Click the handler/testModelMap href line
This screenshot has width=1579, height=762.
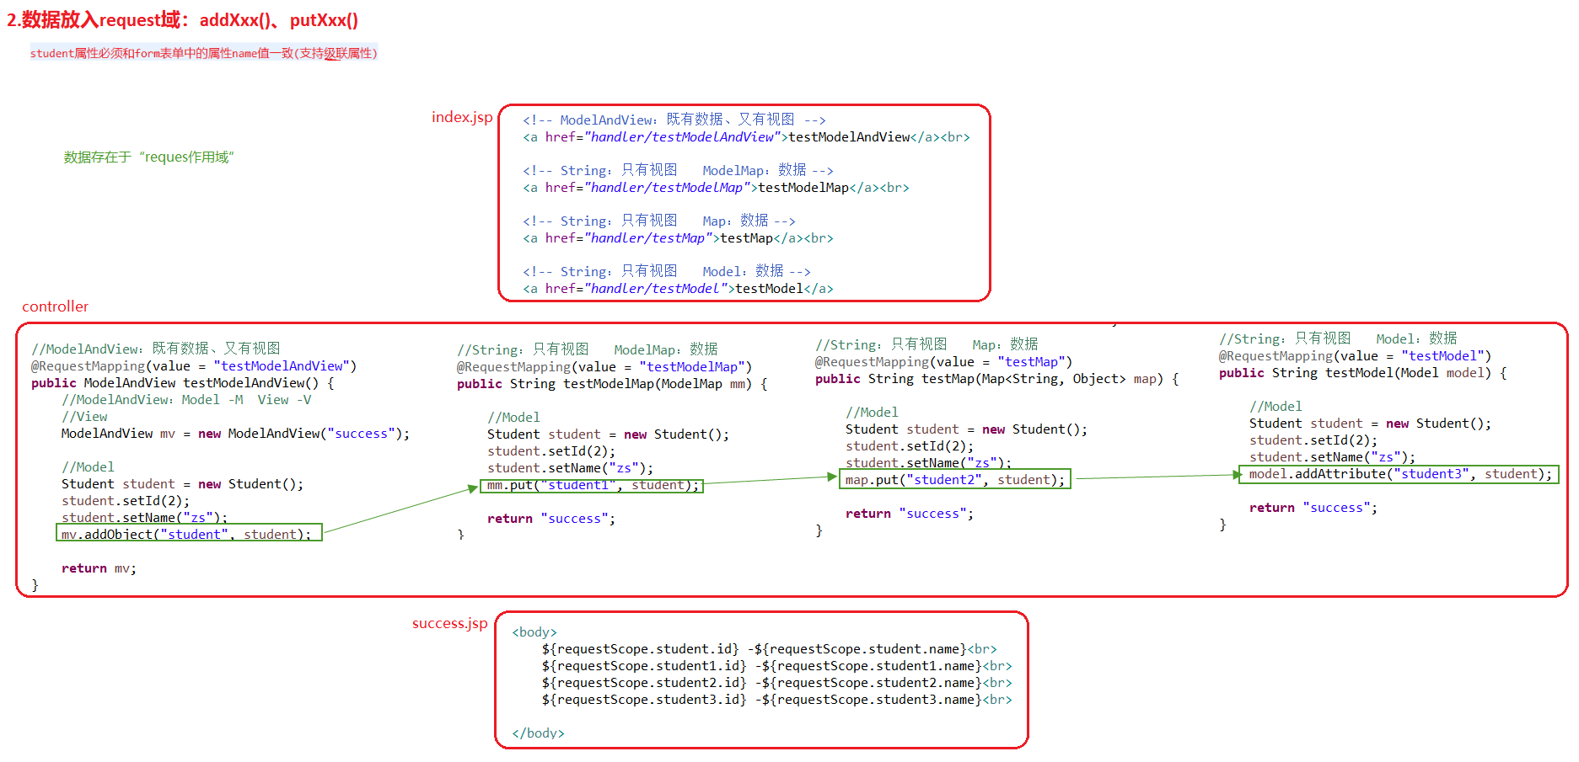(x=715, y=188)
